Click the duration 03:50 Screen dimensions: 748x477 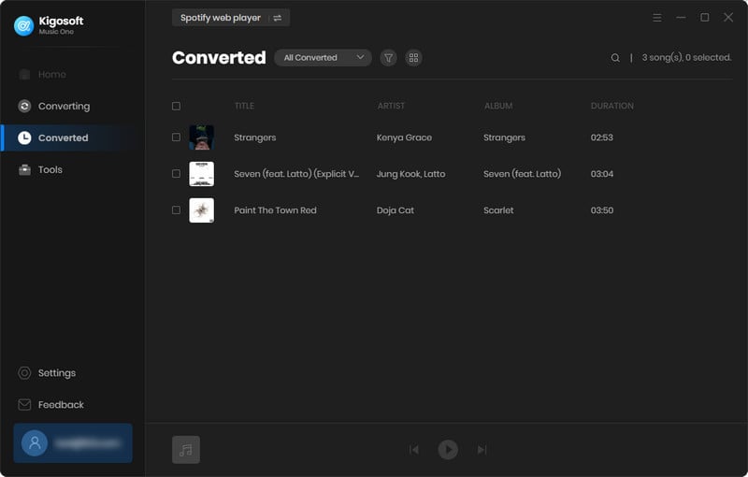tap(601, 210)
